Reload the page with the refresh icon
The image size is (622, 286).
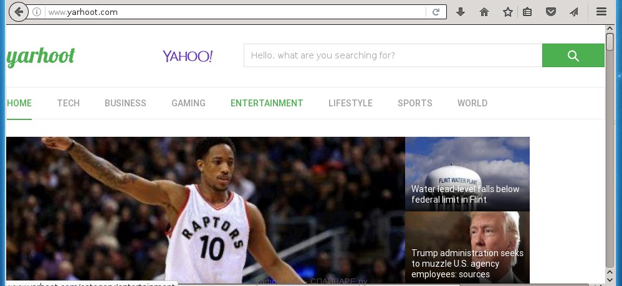[x=436, y=12]
